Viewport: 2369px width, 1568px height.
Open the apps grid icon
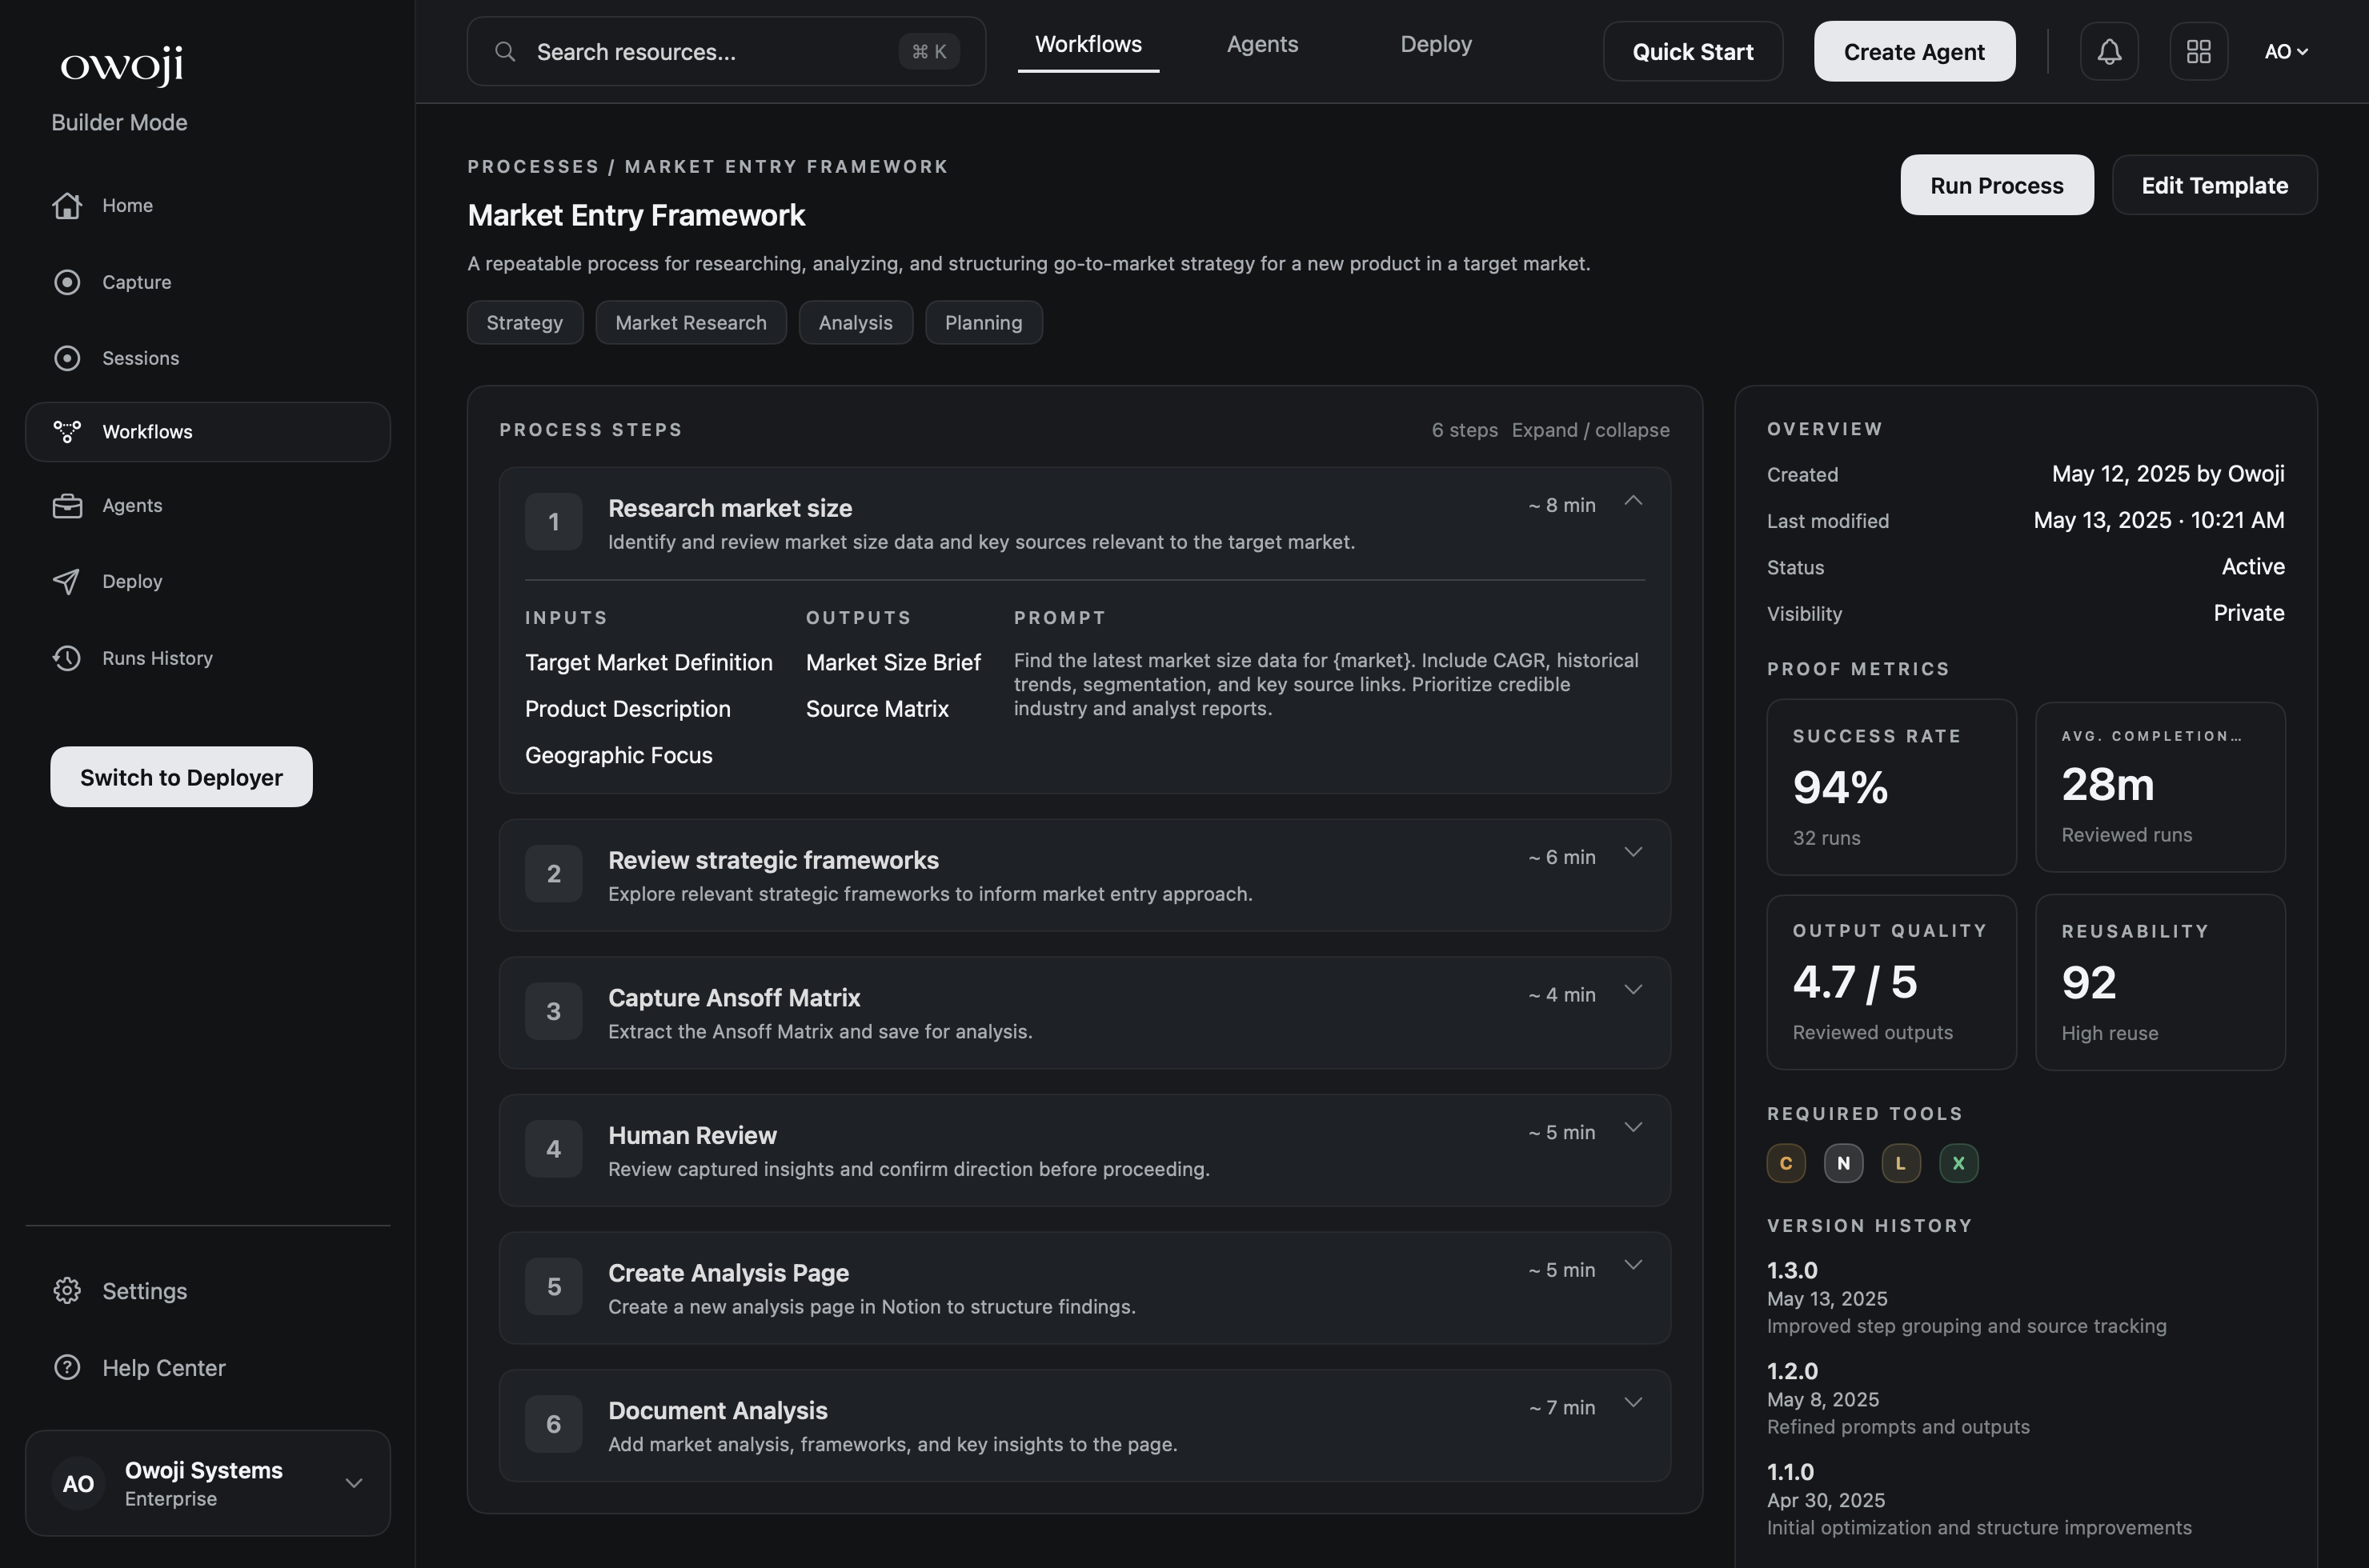pyautogui.click(x=2198, y=51)
